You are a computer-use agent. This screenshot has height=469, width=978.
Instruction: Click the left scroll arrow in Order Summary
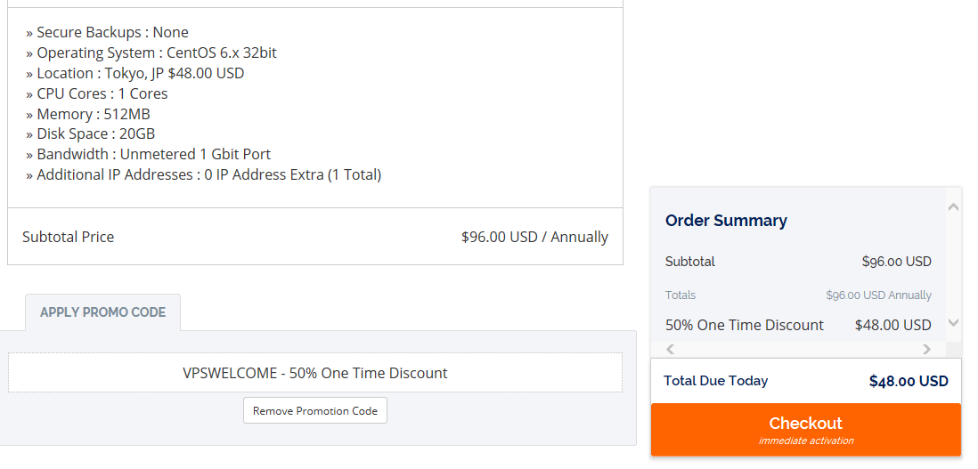click(x=671, y=350)
